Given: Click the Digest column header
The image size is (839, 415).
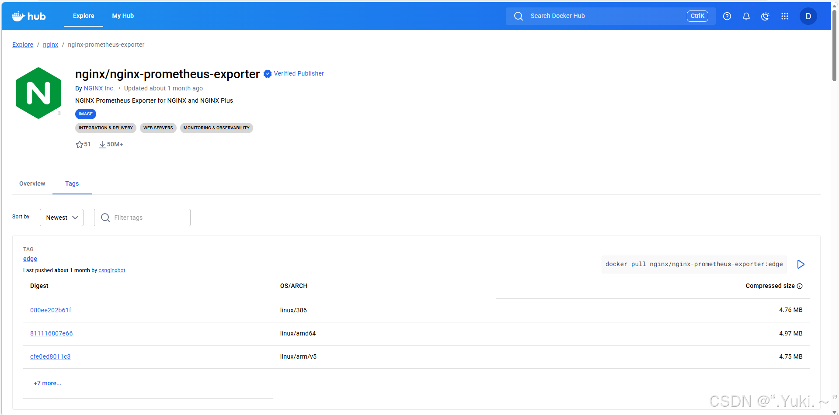Looking at the screenshot, I should tap(39, 286).
